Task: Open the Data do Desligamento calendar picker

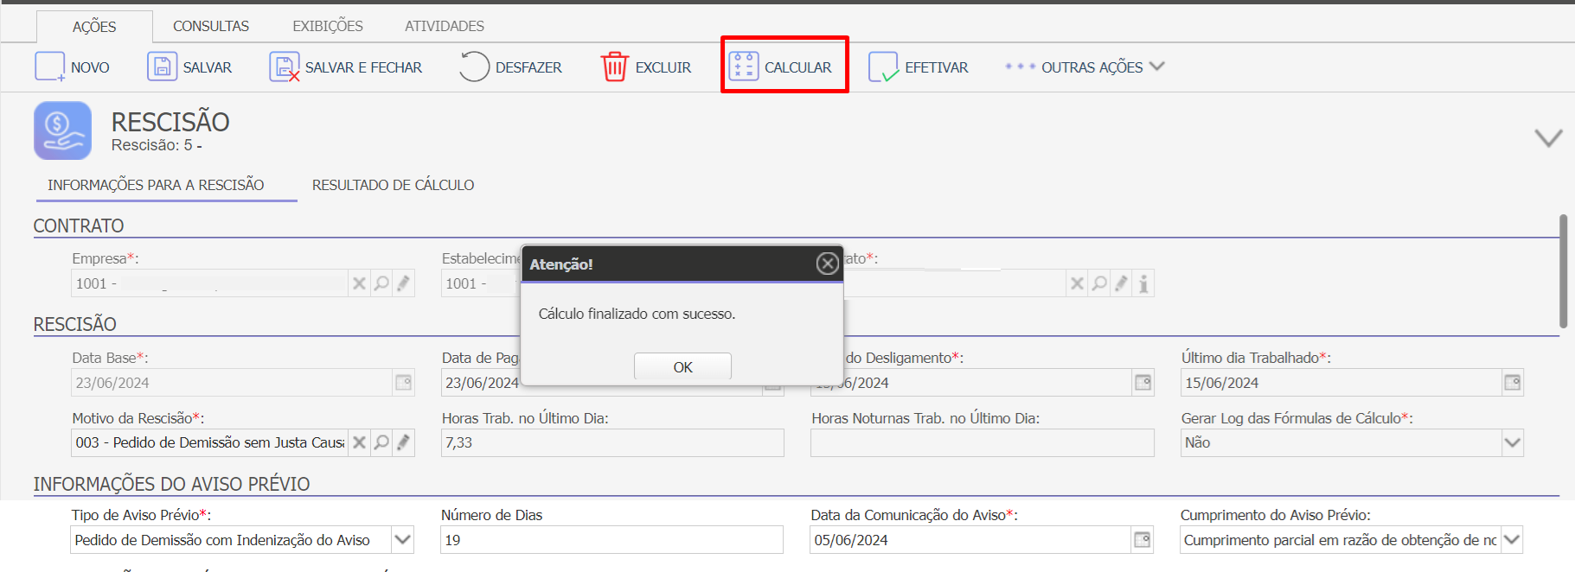Action: pos(1143,382)
